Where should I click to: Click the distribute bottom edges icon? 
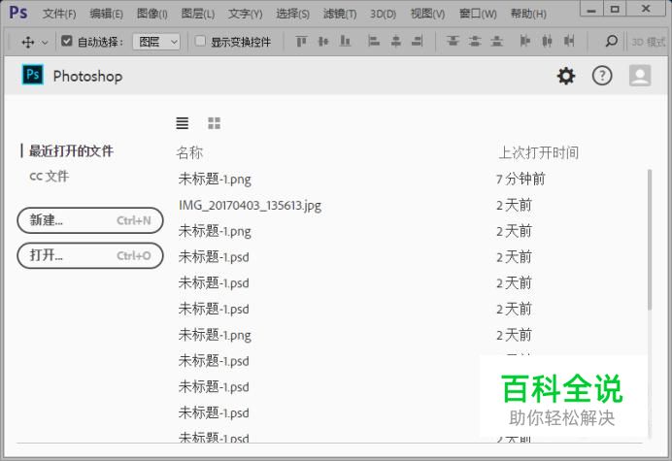[496, 41]
